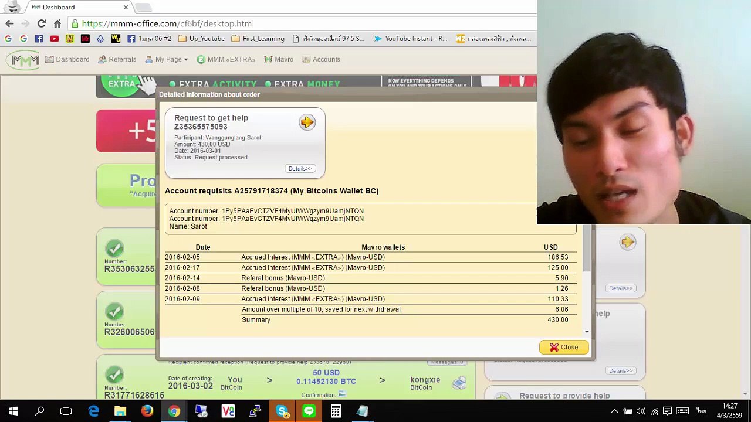Launch Firefox from the taskbar
751x422 pixels.
click(x=147, y=411)
